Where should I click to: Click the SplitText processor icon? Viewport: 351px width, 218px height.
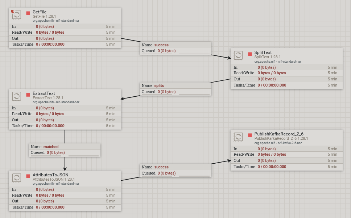tap(238, 55)
